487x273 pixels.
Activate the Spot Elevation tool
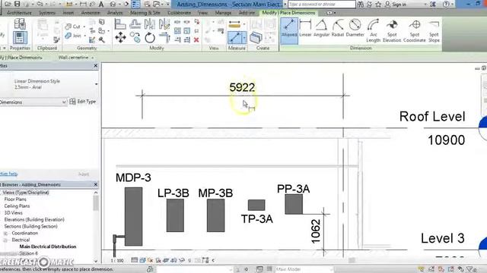coord(392,30)
